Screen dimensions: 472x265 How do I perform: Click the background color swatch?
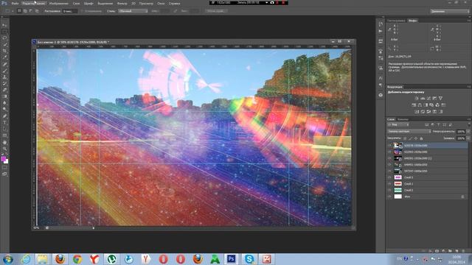pyautogui.click(x=7, y=162)
